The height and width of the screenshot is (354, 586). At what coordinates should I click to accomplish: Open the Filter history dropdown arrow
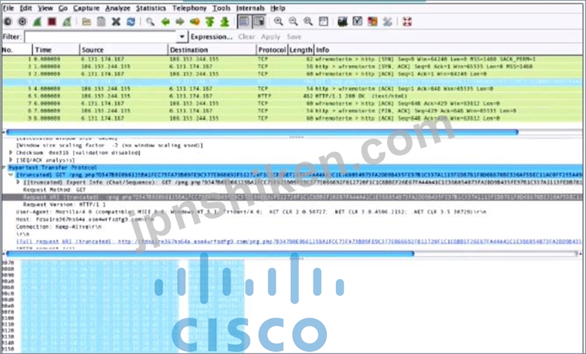tap(182, 37)
